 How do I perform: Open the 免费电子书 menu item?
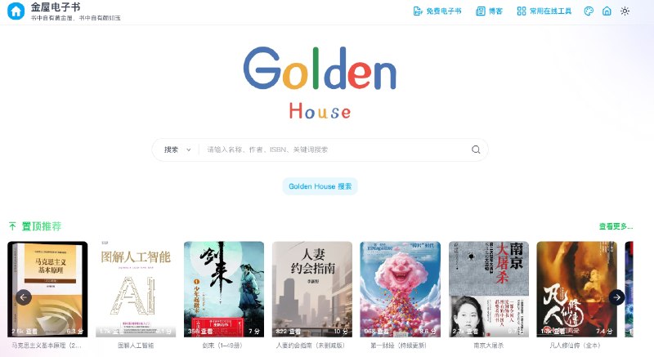[437, 11]
